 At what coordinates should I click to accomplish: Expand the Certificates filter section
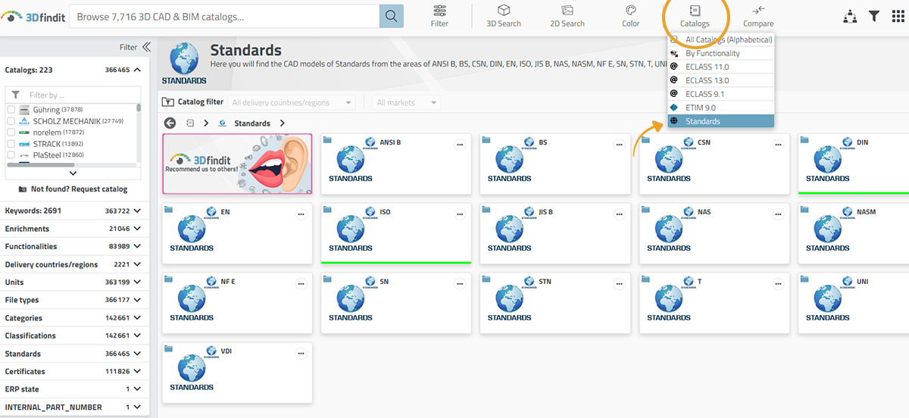tap(74, 371)
